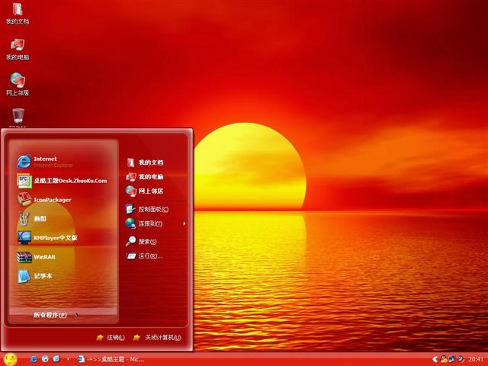This screenshot has height=366, width=488.
Task: Expand 所有程序(P) all programs list
Action: 56,315
